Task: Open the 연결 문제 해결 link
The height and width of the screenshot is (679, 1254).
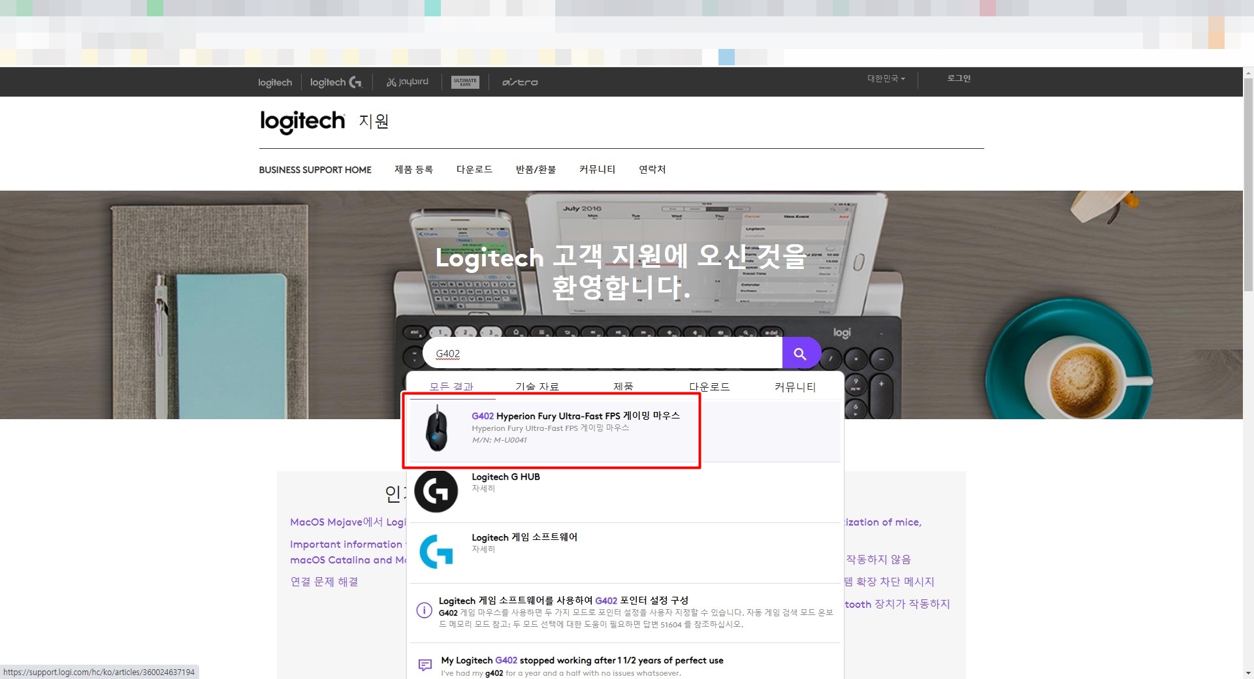Action: click(x=324, y=582)
